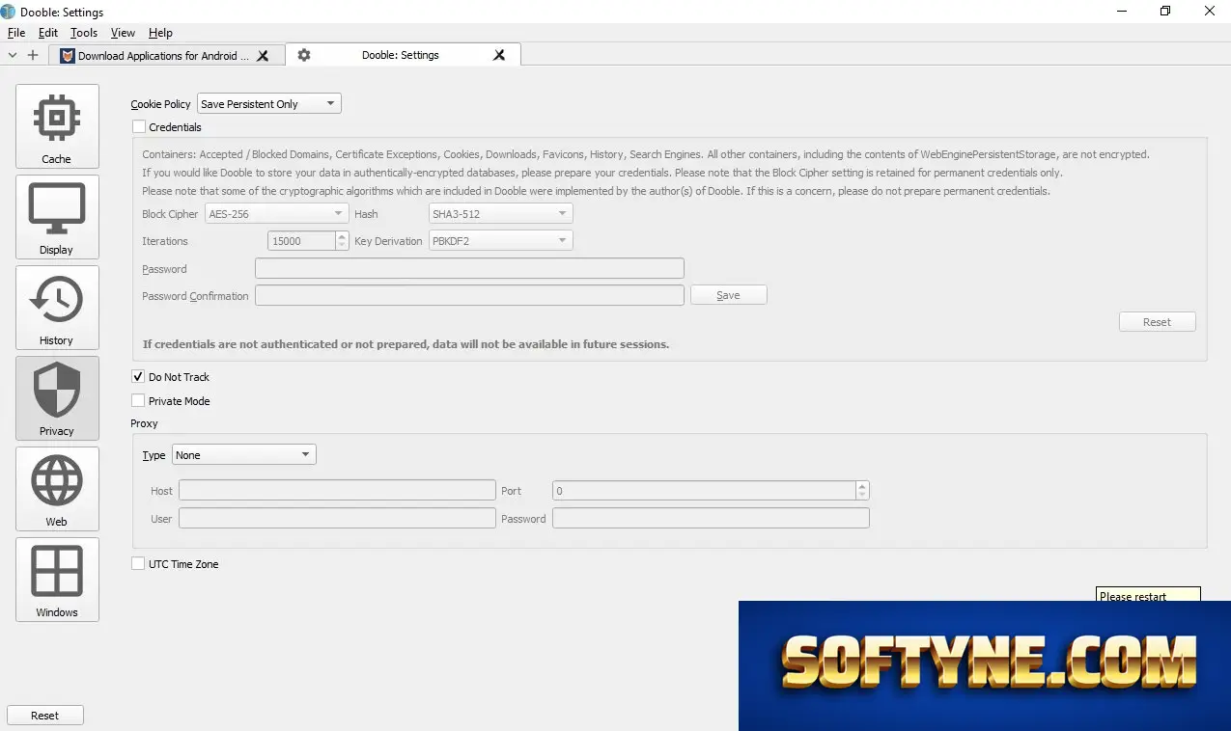Open the Display settings panel
The width and height of the screenshot is (1231, 731).
tap(57, 218)
